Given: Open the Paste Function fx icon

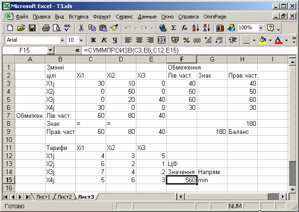Looking at the screenshot, I should (x=184, y=28).
